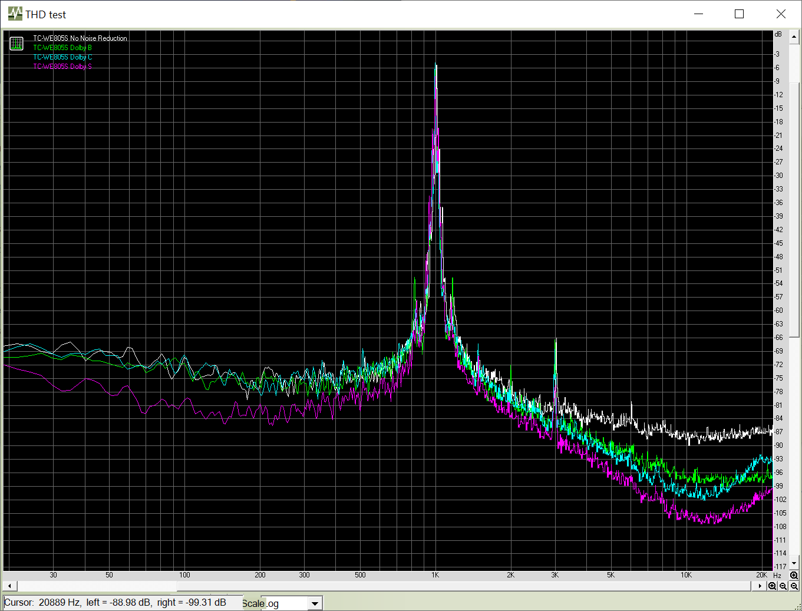Select the 'TC-WE805S Dolby C' legend entry

pos(62,57)
